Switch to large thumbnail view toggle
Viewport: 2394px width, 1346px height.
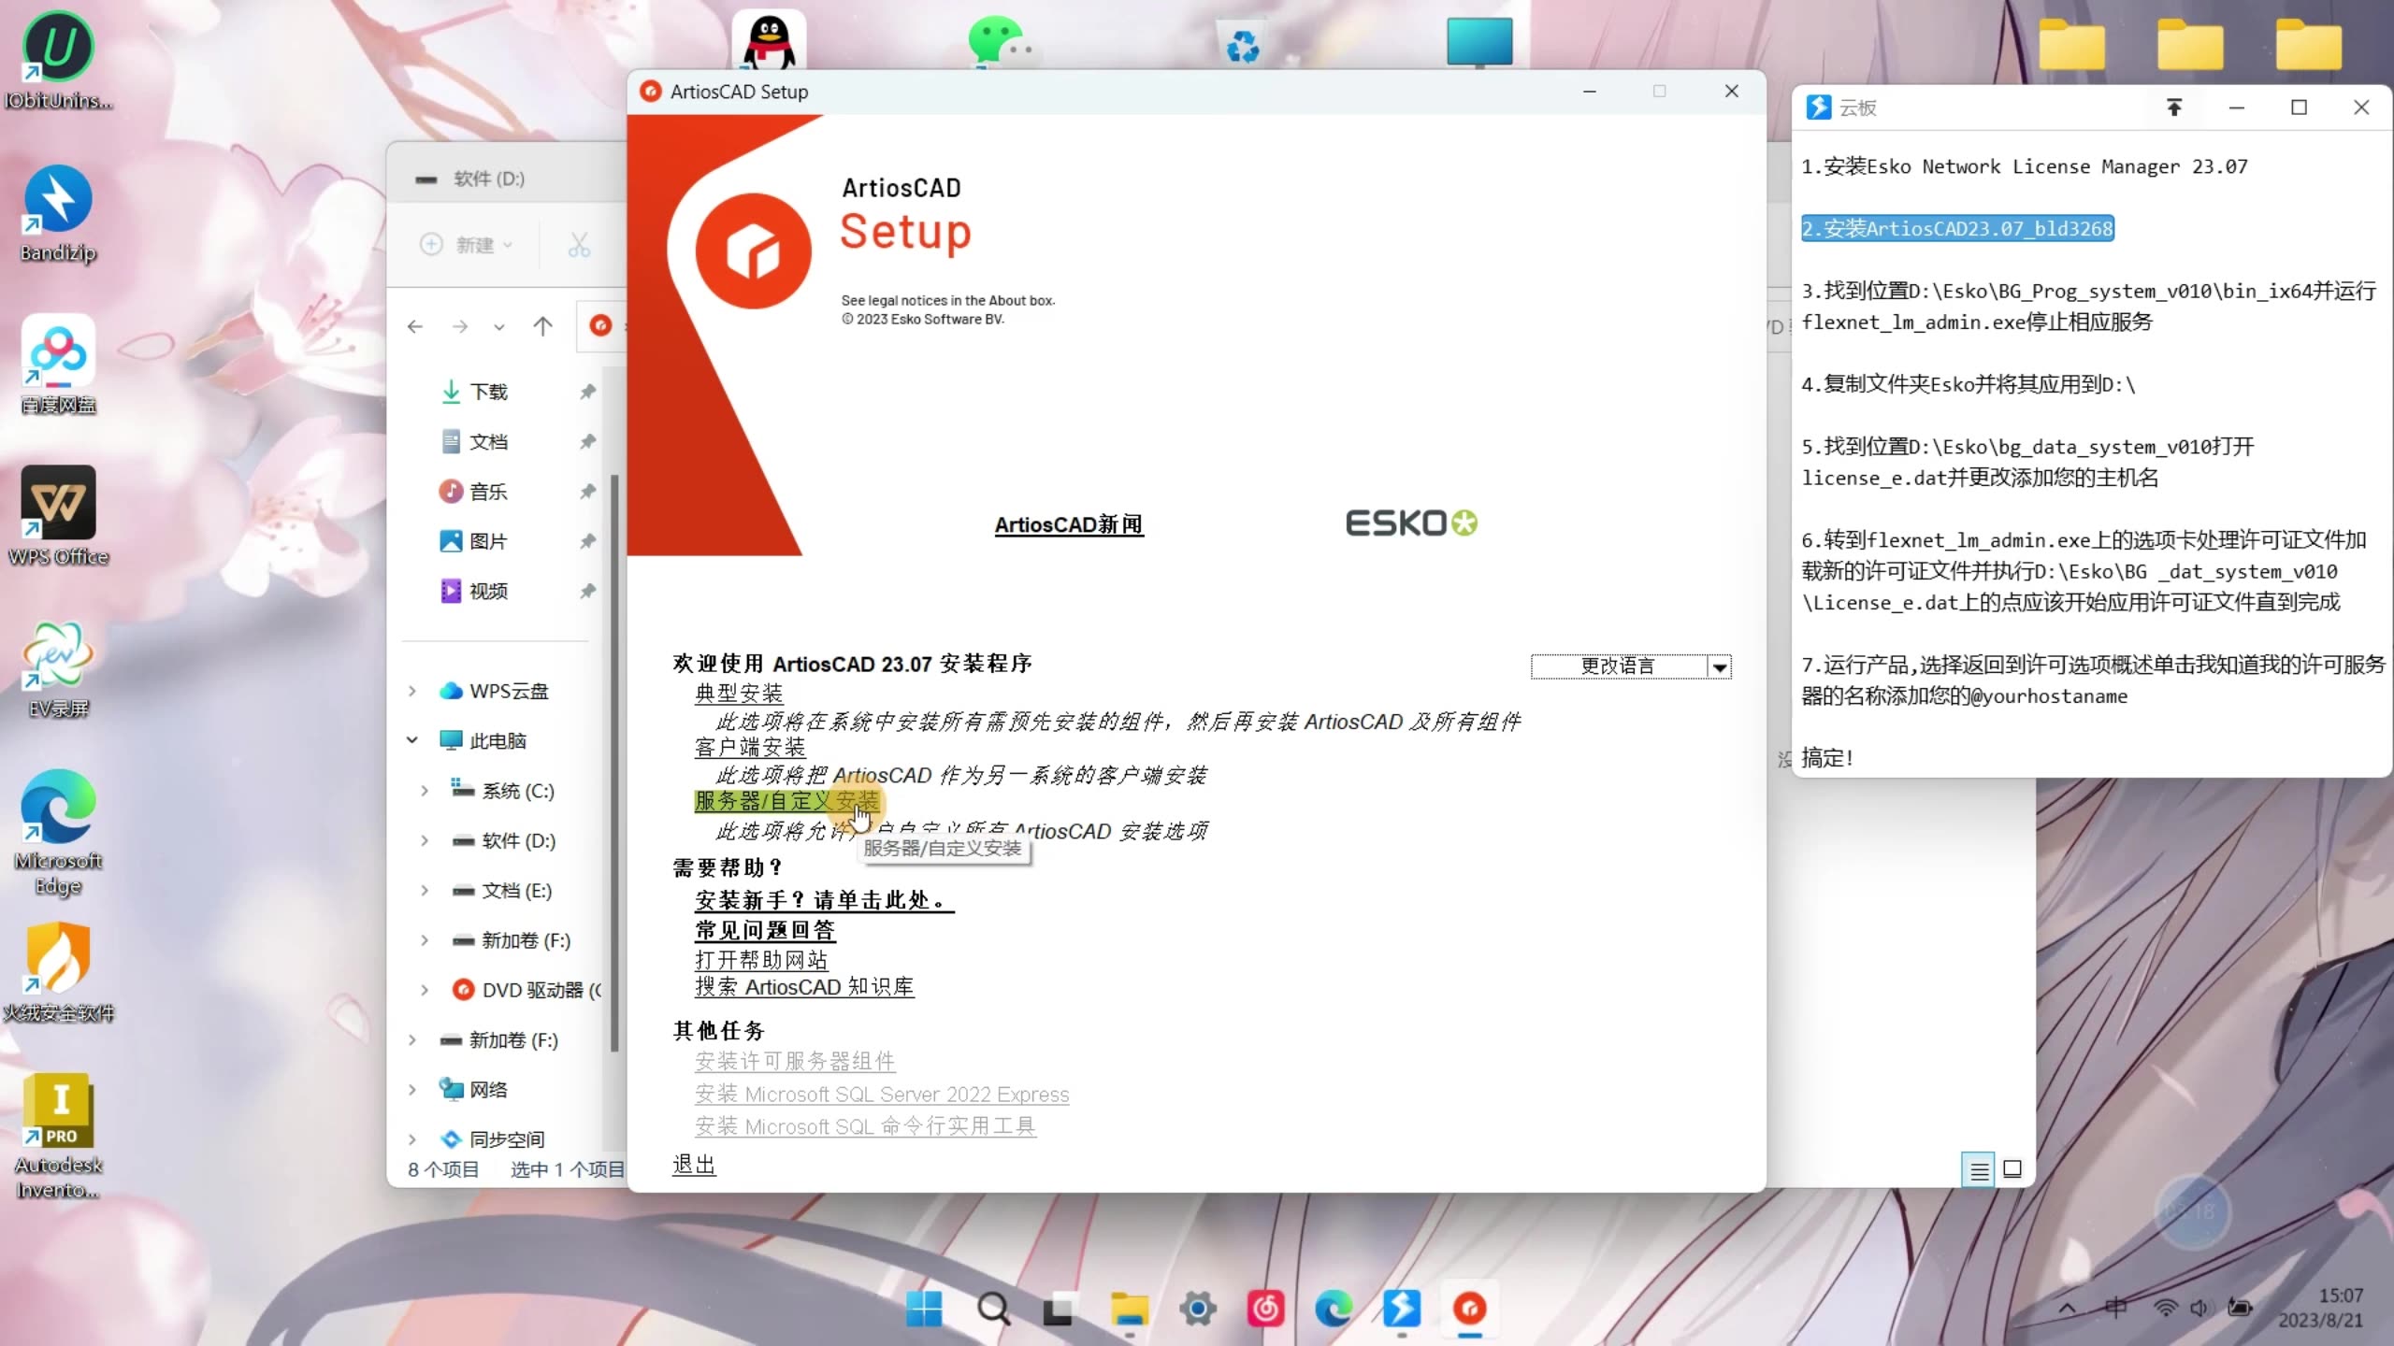pos(2012,1169)
